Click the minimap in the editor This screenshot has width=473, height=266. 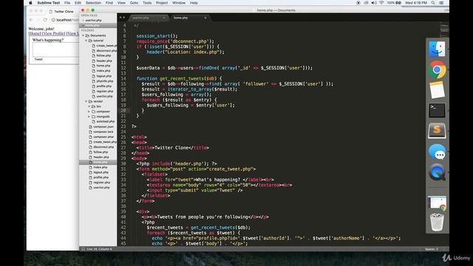point(444,30)
